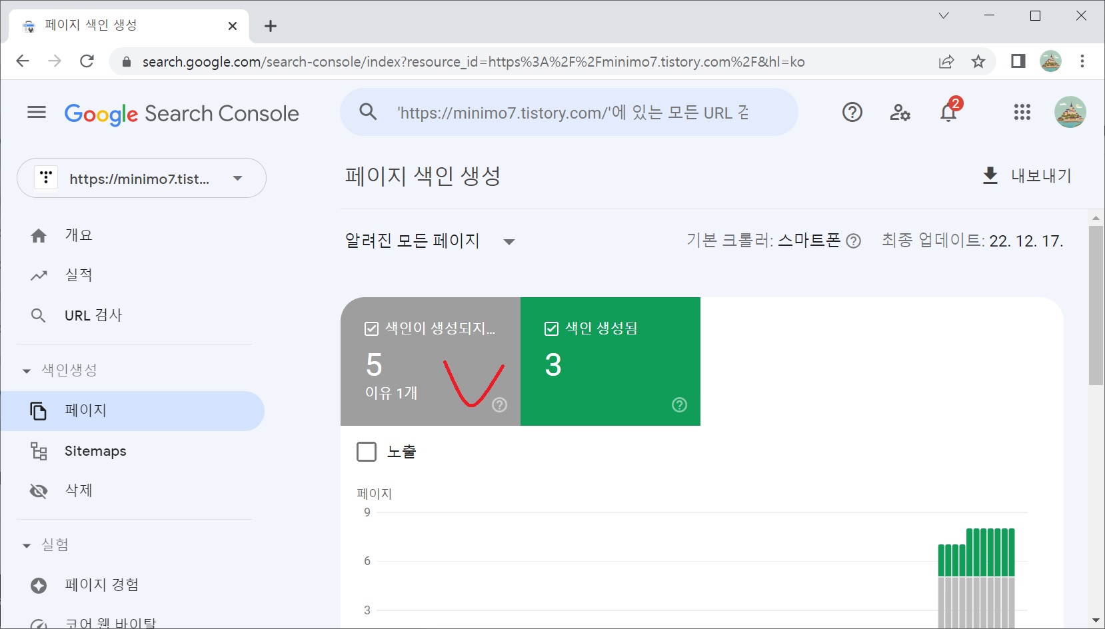Open Chrome profile avatar in toolbar
Screen dimensions: 1105x629
(1050, 61)
